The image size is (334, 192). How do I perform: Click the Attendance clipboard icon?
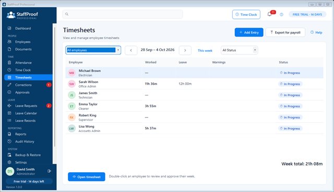(9, 63)
